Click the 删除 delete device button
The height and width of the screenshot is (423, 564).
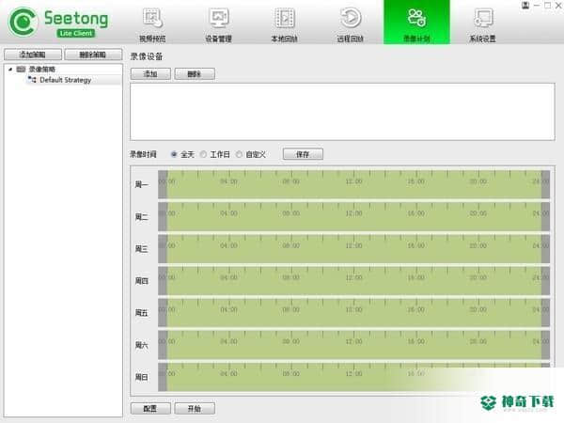pos(195,74)
